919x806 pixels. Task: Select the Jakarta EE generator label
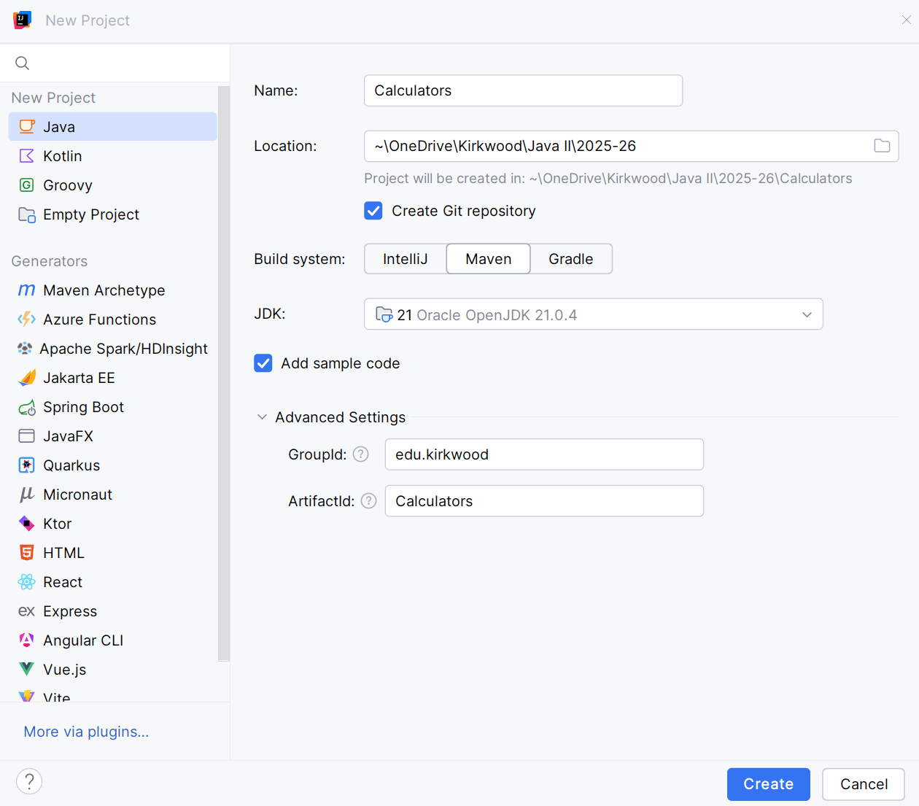click(x=79, y=378)
